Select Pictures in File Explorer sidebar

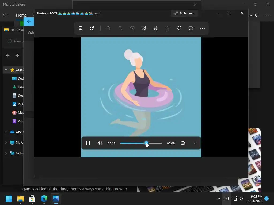pyautogui.click(x=18, y=104)
